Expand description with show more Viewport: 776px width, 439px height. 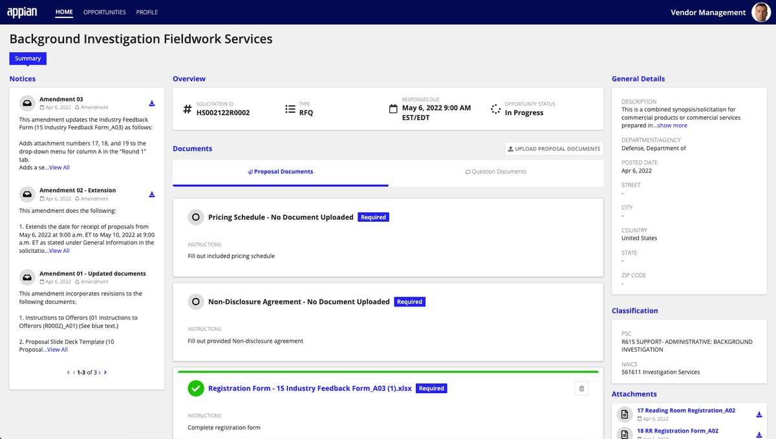coord(673,125)
